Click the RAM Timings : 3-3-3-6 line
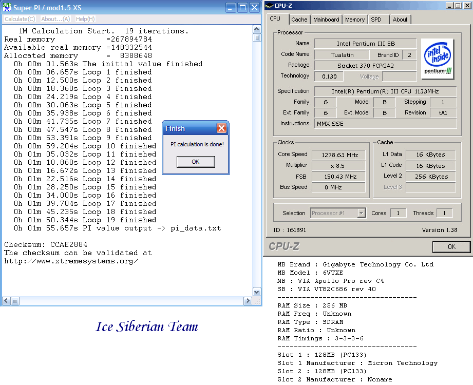473x385 pixels. point(320,338)
